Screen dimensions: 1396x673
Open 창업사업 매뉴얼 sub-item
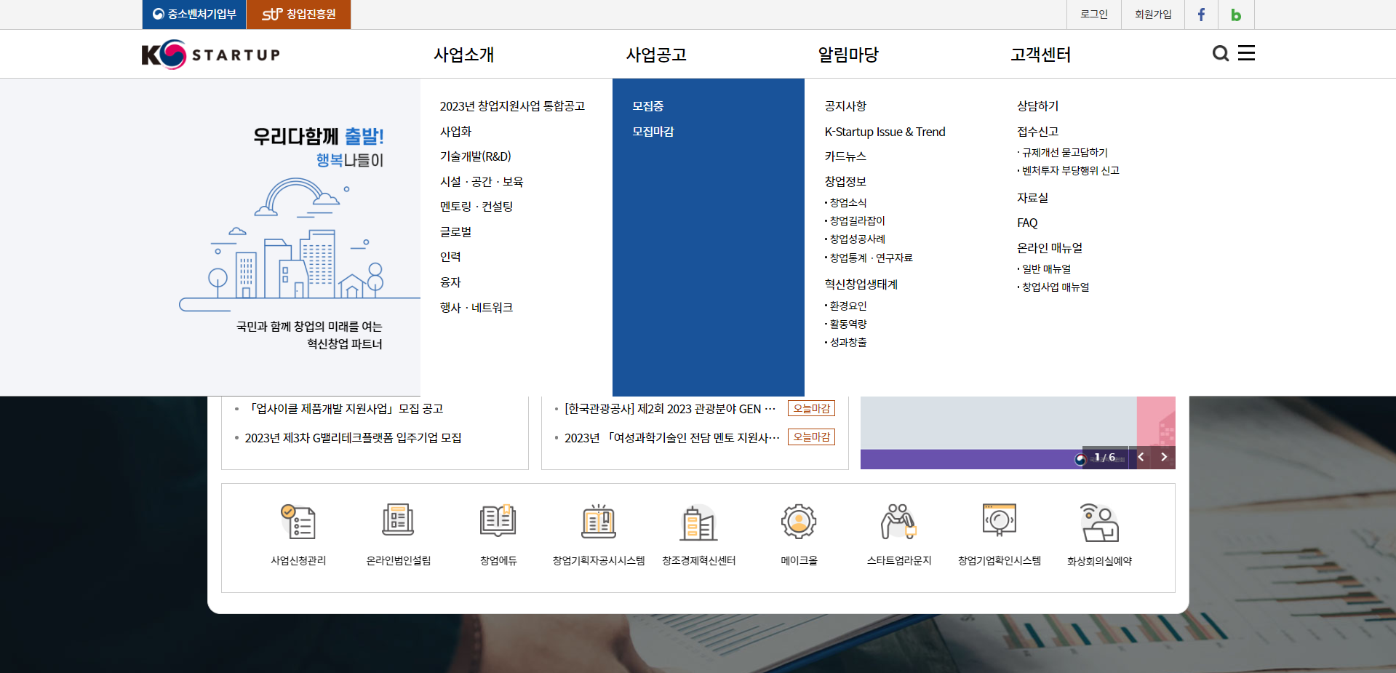[x=1055, y=287]
